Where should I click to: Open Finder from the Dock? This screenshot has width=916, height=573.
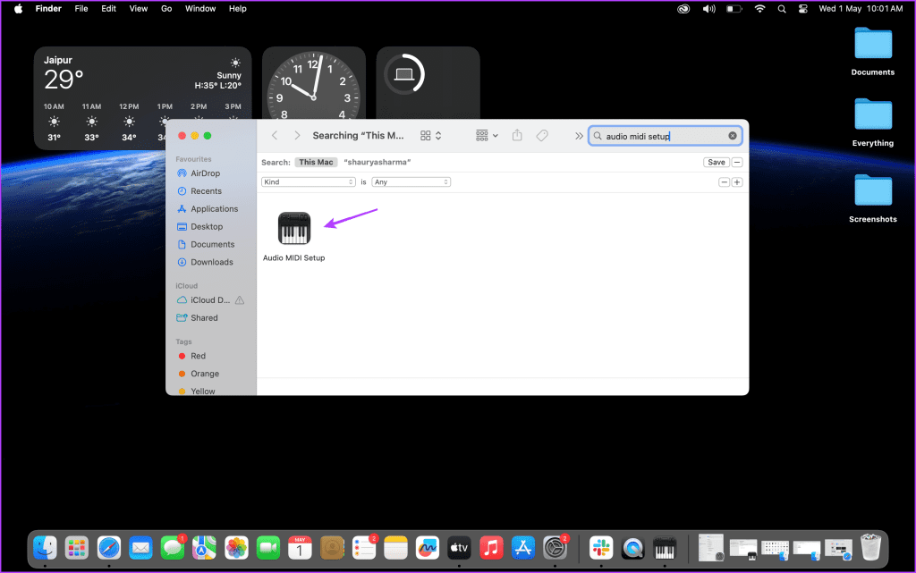click(45, 548)
